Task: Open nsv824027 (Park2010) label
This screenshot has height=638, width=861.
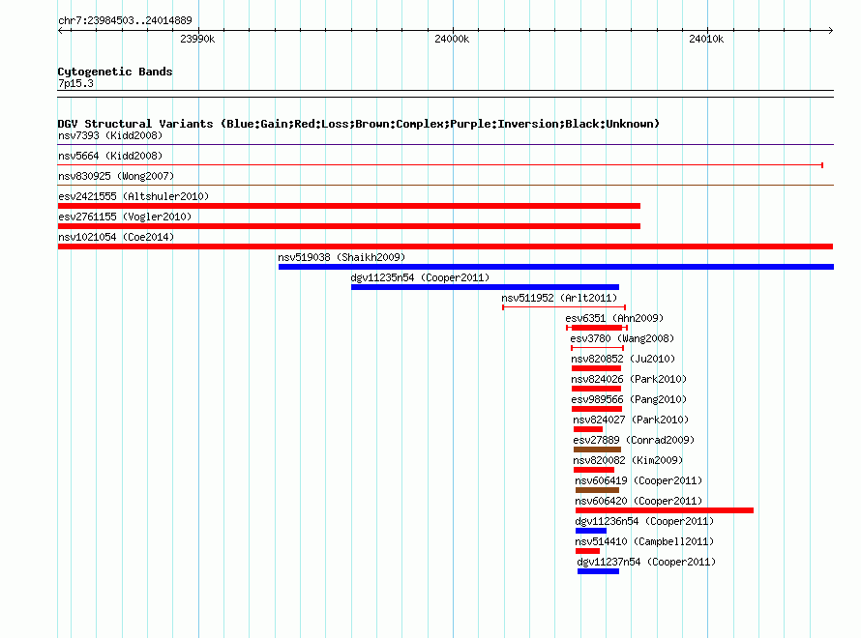Action: tap(631, 420)
